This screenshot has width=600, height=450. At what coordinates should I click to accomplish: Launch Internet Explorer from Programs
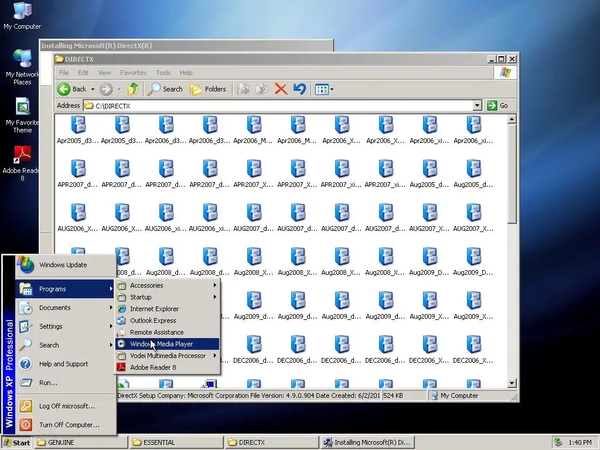pyautogui.click(x=168, y=309)
